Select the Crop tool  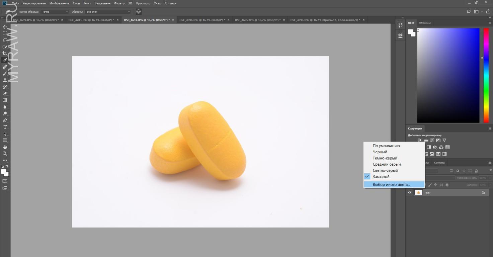pyautogui.click(x=5, y=54)
